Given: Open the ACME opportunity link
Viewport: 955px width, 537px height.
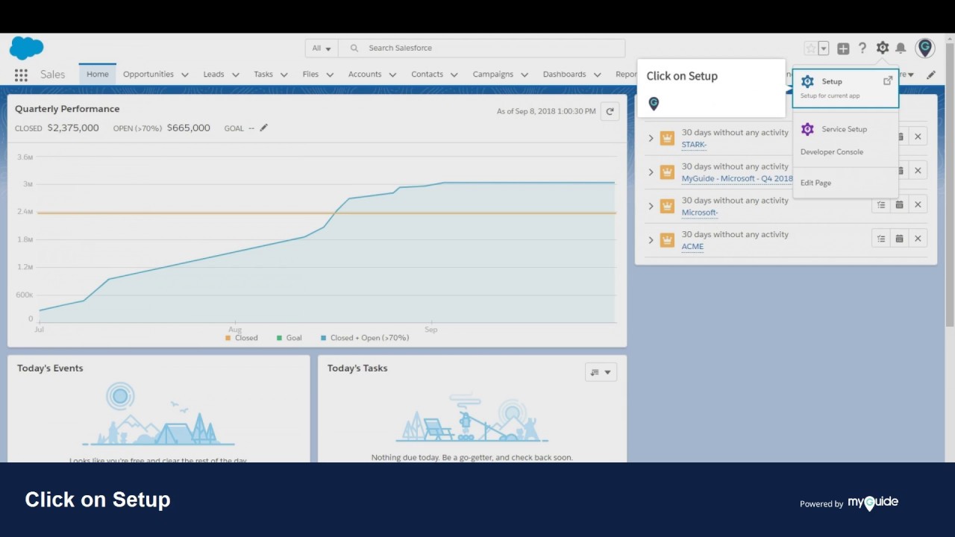Looking at the screenshot, I should coord(692,247).
